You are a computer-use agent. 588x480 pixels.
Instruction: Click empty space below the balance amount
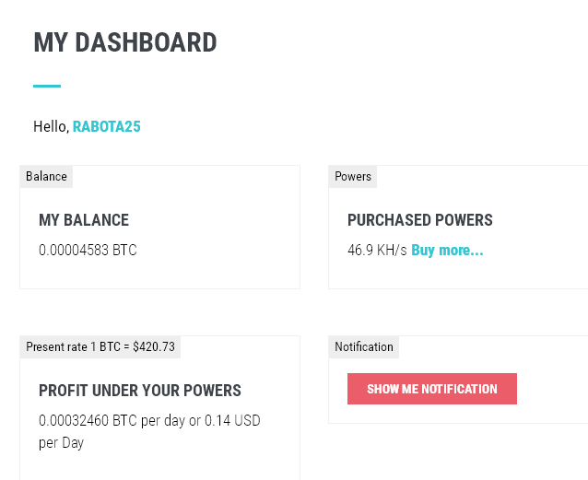pyautogui.click(x=157, y=273)
